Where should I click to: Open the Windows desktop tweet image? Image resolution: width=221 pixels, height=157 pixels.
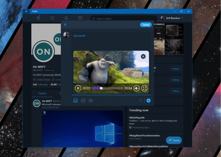(83, 129)
